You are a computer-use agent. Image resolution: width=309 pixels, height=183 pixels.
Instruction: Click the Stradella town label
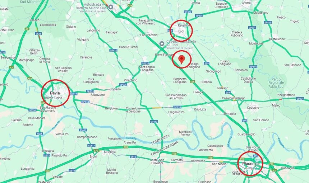tap(110, 152)
